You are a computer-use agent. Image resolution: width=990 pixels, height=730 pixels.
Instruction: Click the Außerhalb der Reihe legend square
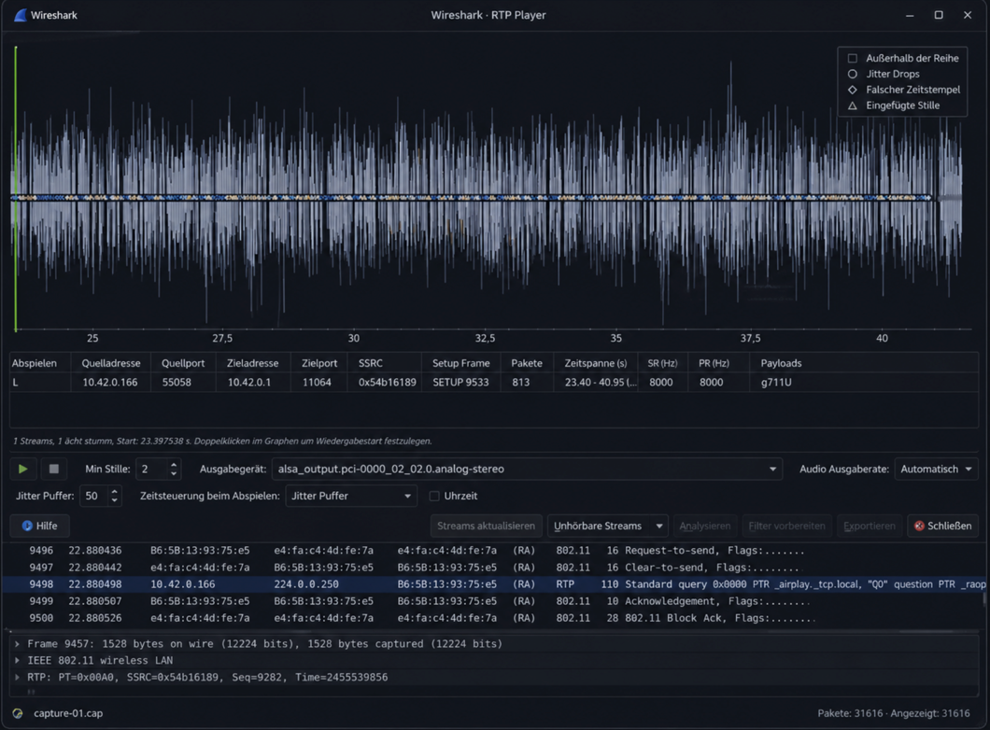pyautogui.click(x=853, y=58)
